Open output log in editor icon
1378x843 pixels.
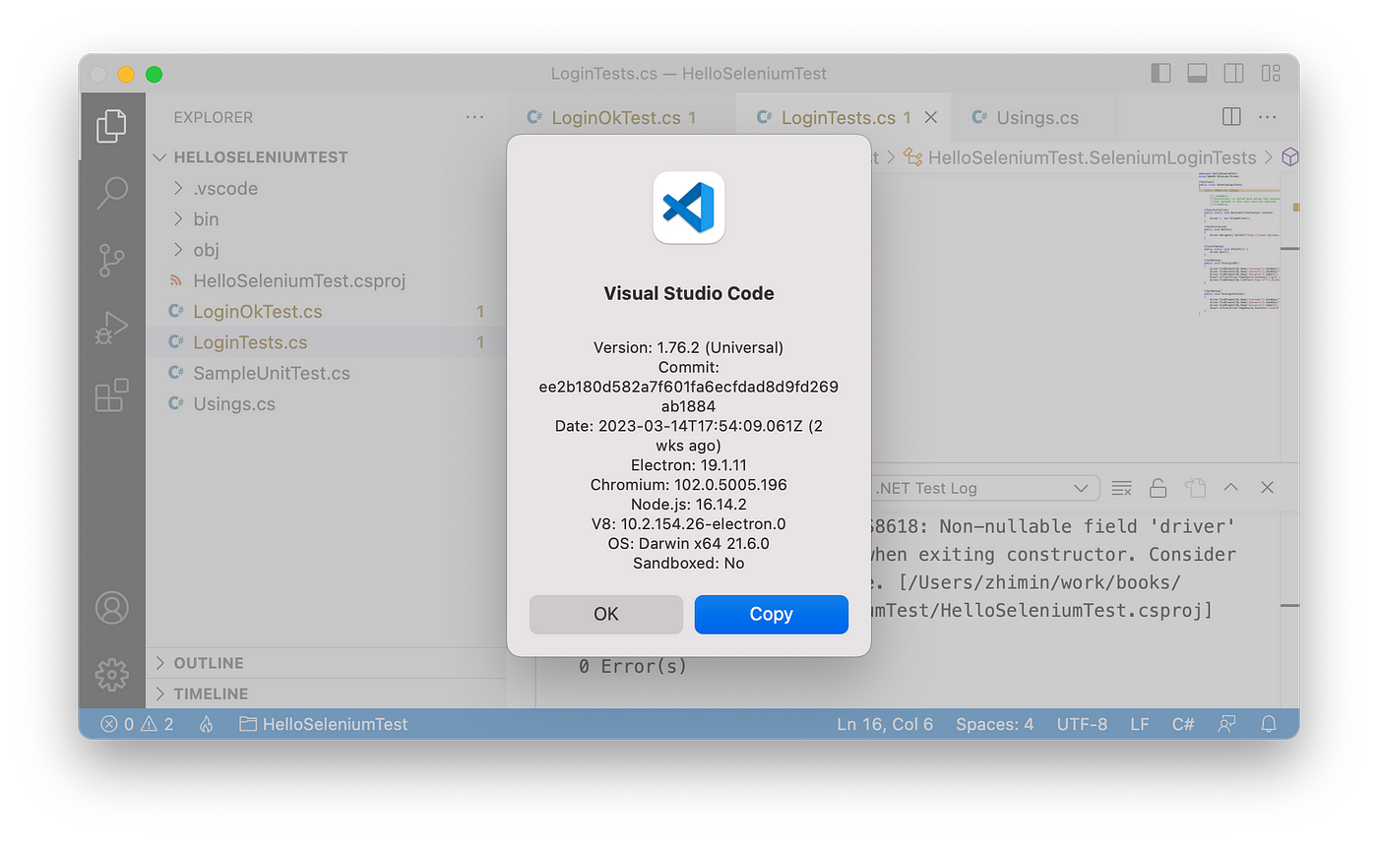[x=1195, y=488]
